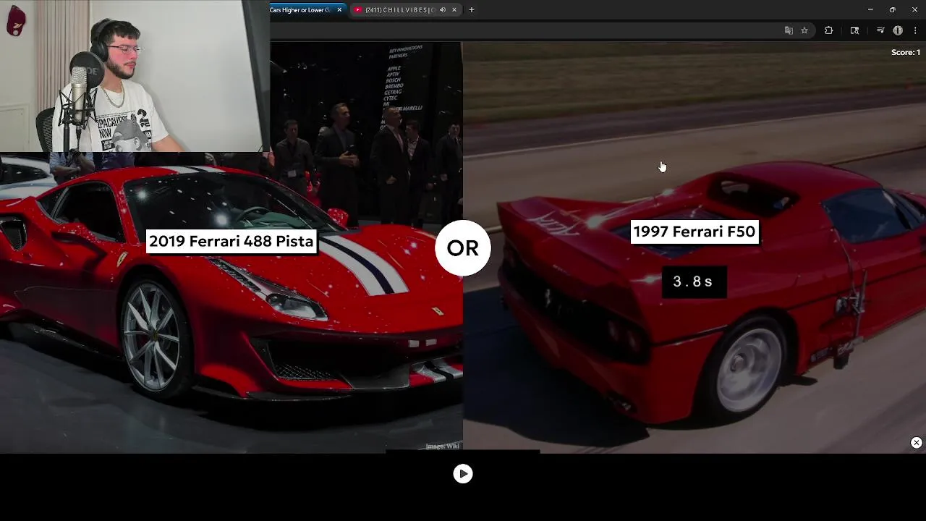The height and width of the screenshot is (521, 926).
Task: Minimize the browser window
Action: coord(870,9)
